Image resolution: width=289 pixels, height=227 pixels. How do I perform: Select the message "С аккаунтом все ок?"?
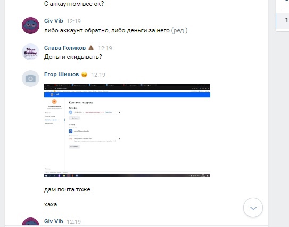click(74, 4)
